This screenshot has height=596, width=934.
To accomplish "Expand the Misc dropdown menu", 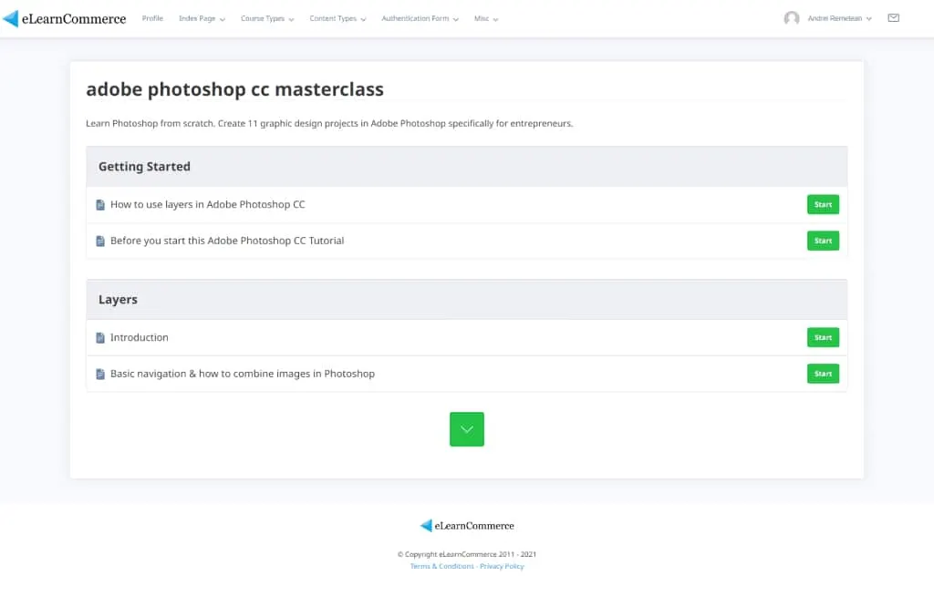I will (486, 18).
